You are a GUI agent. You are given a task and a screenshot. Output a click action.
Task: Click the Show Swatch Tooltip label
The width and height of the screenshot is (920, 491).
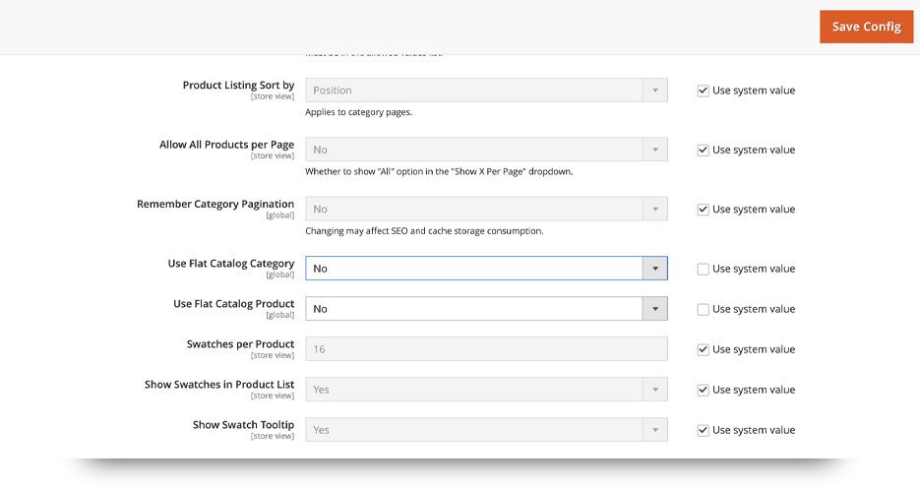click(243, 425)
